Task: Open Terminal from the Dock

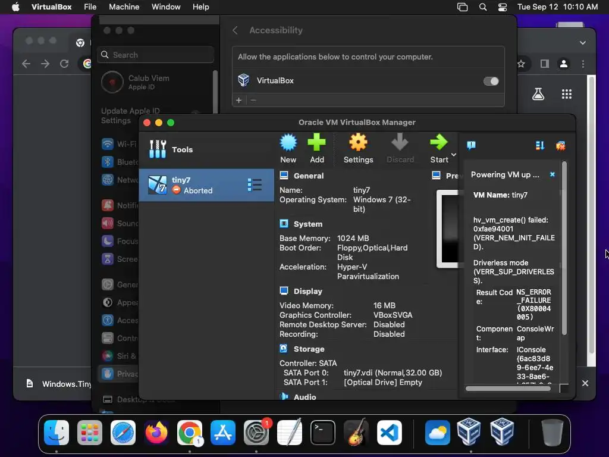Action: pos(322,433)
